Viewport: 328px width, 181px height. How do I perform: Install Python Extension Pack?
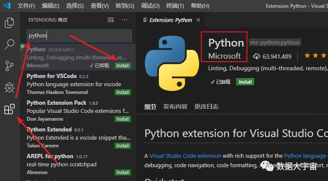[123, 119]
